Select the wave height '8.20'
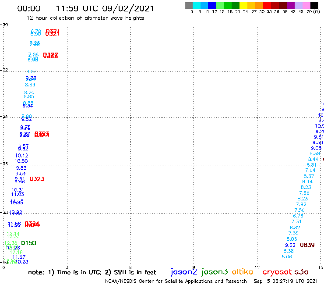The height and width of the screenshot is (285, 324). (29, 93)
